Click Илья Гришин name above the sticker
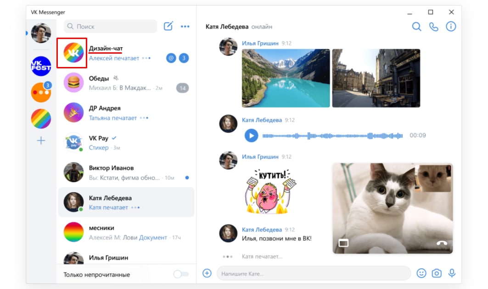The image size is (488, 289). point(260,157)
